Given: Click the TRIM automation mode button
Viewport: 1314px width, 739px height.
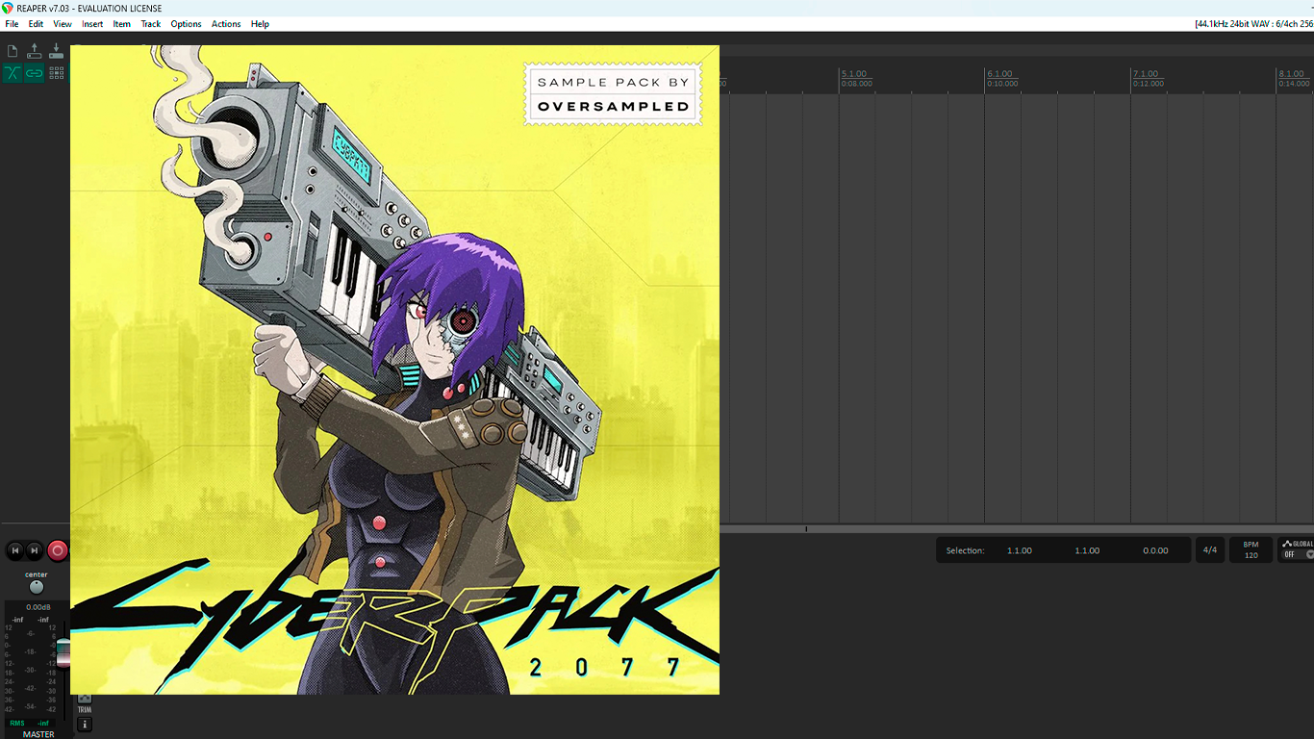Looking at the screenshot, I should (85, 709).
